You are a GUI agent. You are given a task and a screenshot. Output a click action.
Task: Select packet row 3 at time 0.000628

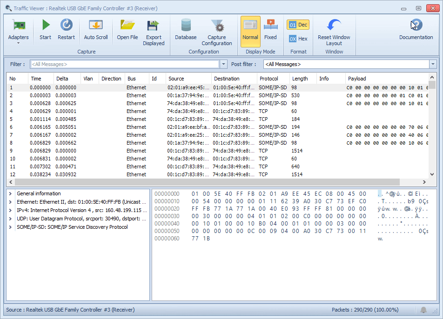(218, 103)
